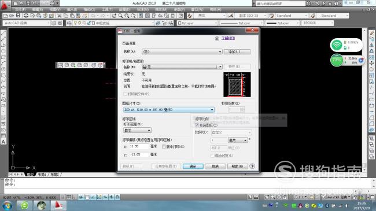
Task: Toggle Polar tracking in status bar
Action: click(x=81, y=197)
